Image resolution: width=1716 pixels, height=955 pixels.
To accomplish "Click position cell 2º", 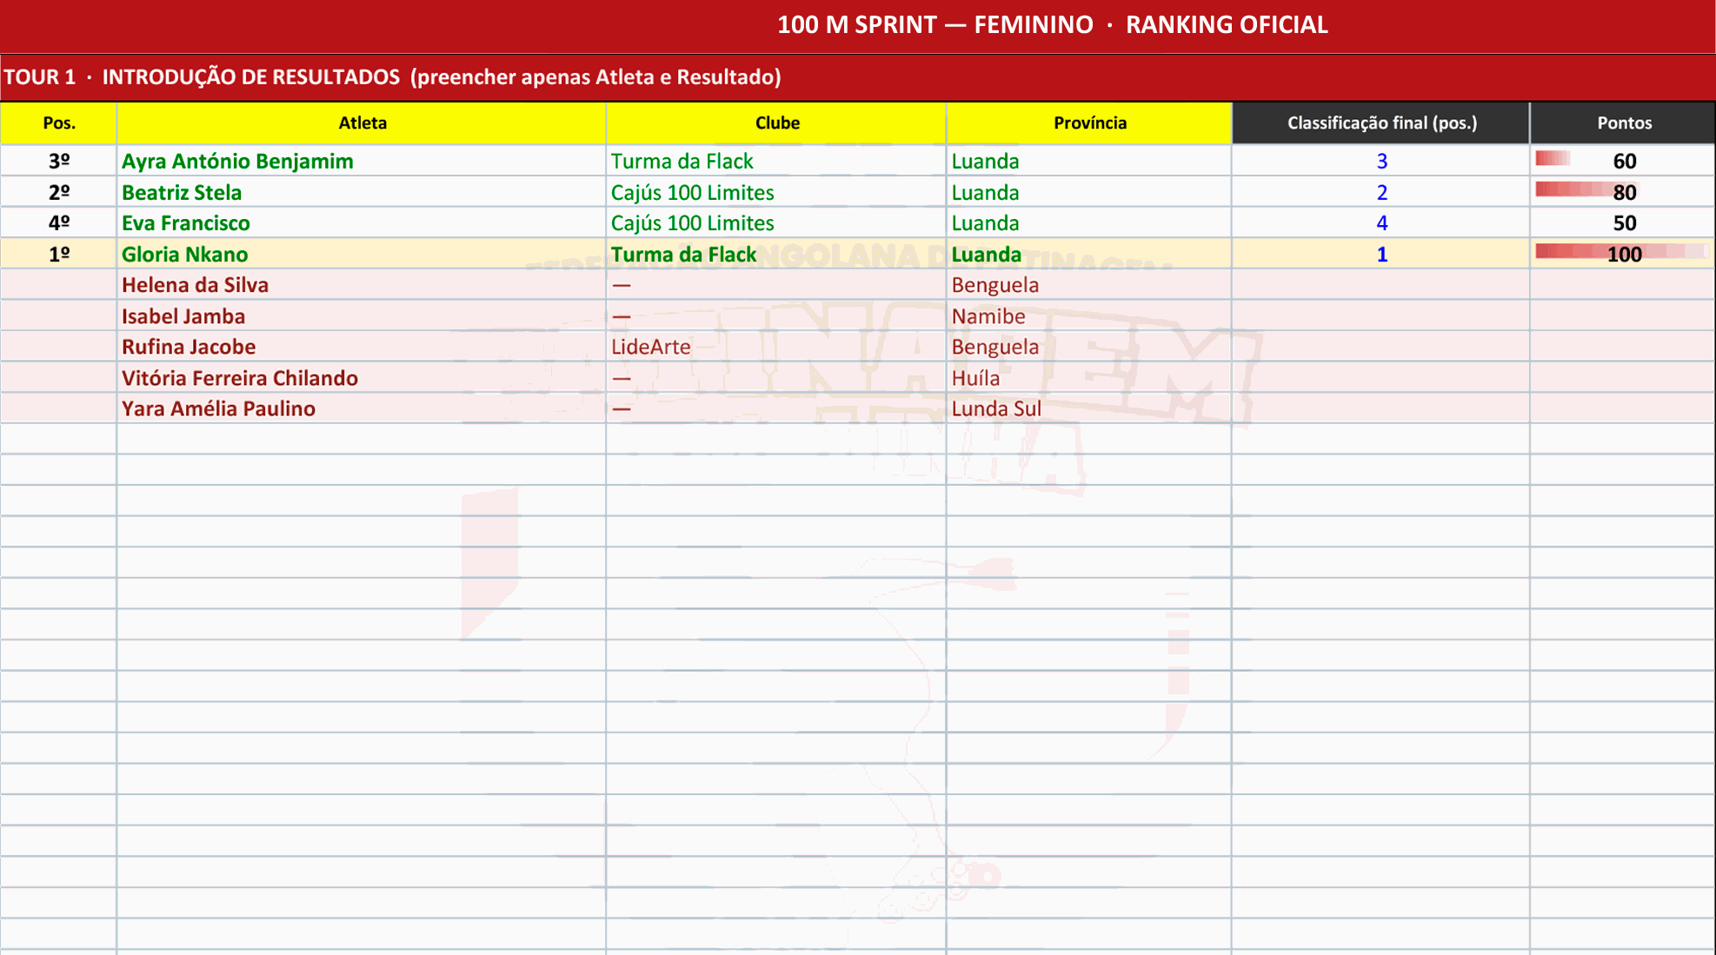I will coord(58,192).
